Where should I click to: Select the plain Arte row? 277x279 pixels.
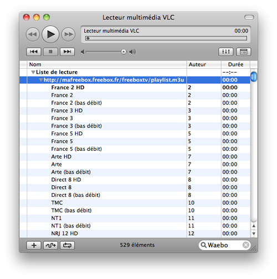click(135, 164)
